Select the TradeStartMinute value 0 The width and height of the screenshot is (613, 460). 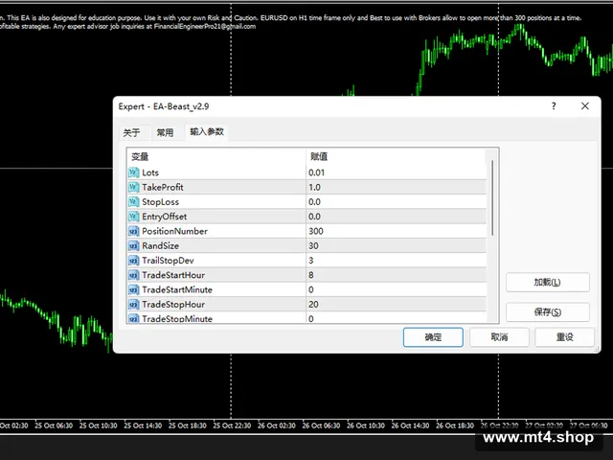click(x=311, y=289)
